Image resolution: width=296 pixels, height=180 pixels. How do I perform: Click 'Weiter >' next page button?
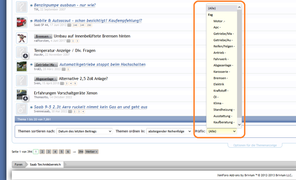coord(91,152)
